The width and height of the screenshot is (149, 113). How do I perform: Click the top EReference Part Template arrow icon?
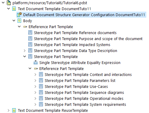tap(25, 27)
